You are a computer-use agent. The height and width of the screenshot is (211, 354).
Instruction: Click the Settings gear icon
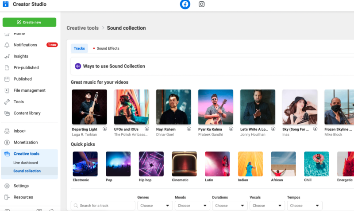point(7,186)
